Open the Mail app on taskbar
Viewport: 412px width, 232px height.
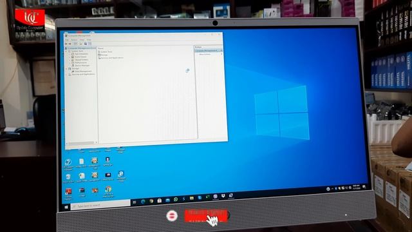[167, 200]
